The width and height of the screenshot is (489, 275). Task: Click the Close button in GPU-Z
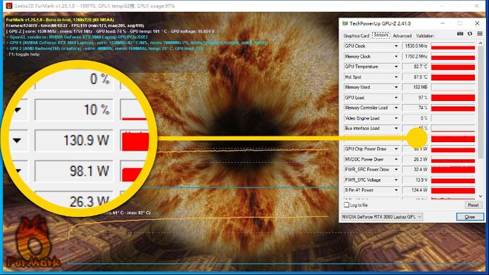coord(470,217)
